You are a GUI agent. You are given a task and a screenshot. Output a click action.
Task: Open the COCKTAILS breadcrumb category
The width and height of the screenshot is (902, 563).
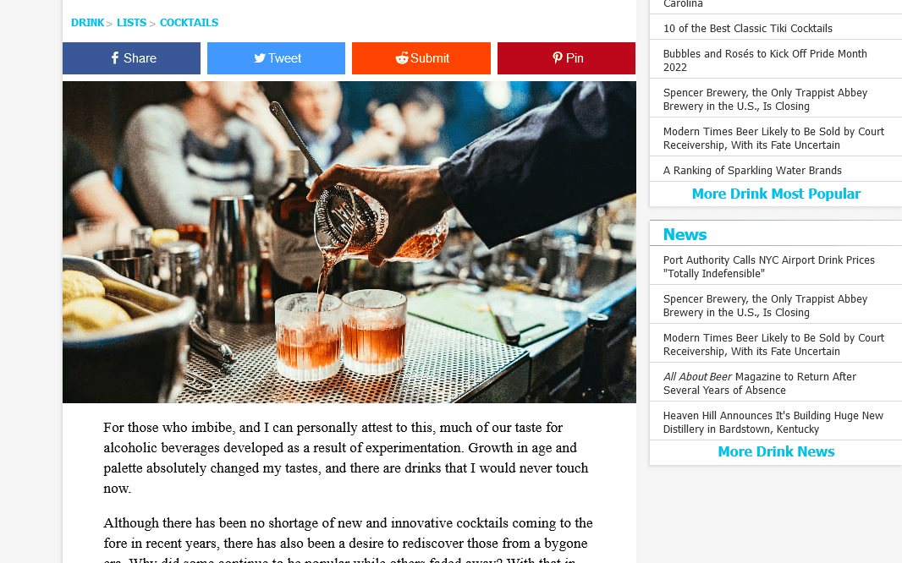pyautogui.click(x=189, y=23)
